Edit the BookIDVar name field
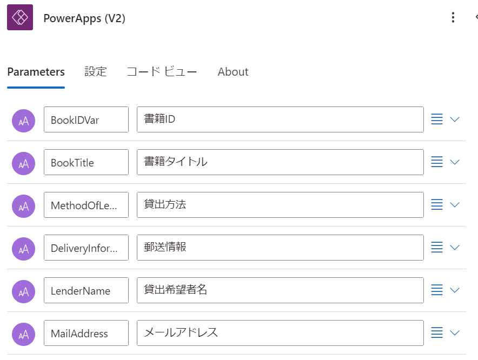Screen dimensions: 478x360 pos(87,119)
